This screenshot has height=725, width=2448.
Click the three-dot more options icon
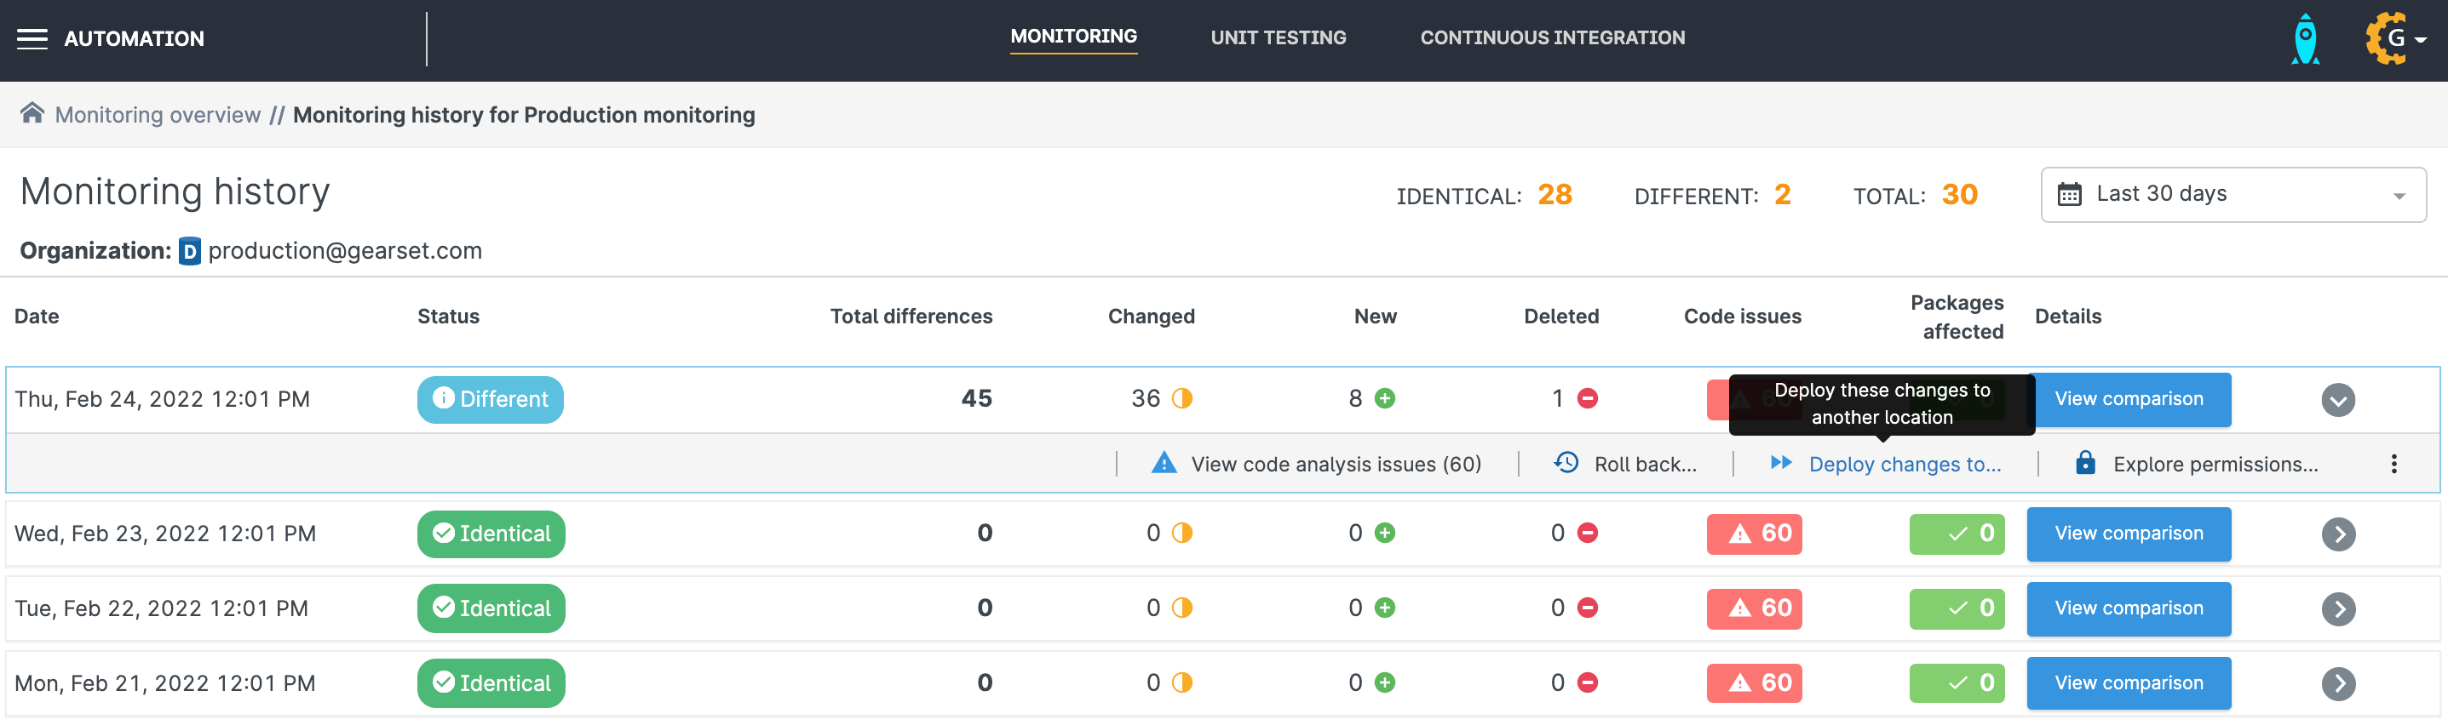point(2393,464)
